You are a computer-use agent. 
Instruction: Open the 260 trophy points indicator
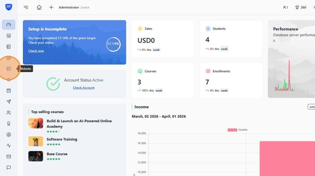(300, 7)
